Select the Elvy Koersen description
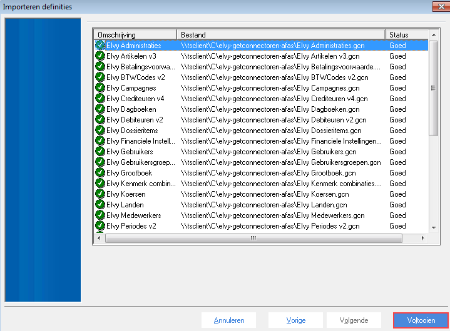450x331 pixels. click(x=126, y=194)
